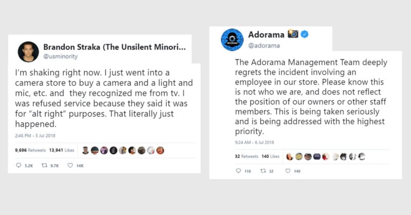
Task: Like Brandon Straka's tweet
Action: pyautogui.click(x=70, y=165)
